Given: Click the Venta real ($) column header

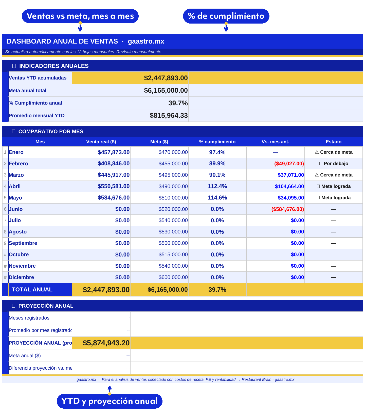Looking at the screenshot, I should (101, 142).
